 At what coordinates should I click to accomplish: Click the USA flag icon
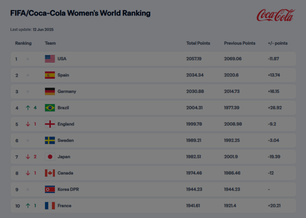pos(50,59)
